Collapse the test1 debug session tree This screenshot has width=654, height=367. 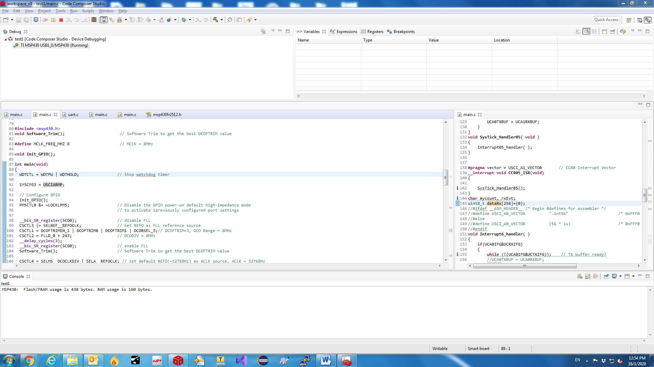(x=5, y=39)
